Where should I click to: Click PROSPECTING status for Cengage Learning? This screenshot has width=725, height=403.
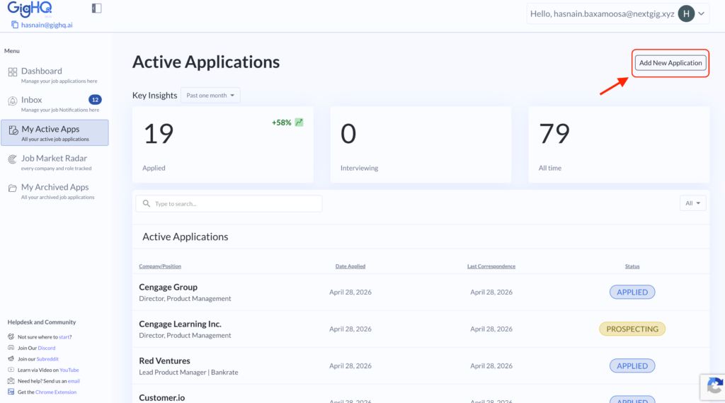click(632, 329)
